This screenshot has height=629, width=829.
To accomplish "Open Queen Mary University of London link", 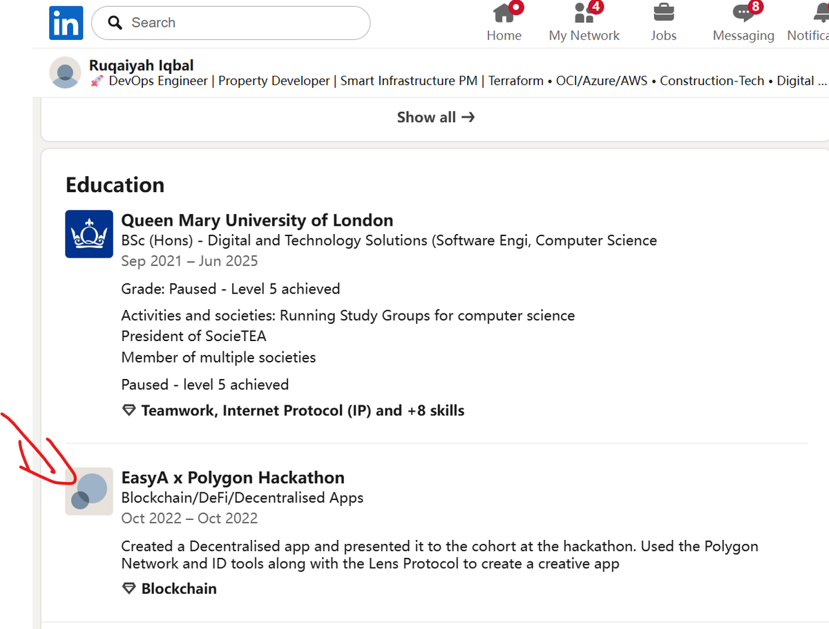I will click(257, 220).
